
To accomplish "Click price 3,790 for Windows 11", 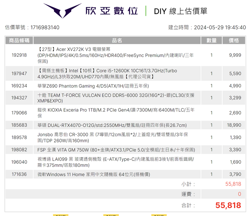I will pyautogui.click(x=235, y=174).
